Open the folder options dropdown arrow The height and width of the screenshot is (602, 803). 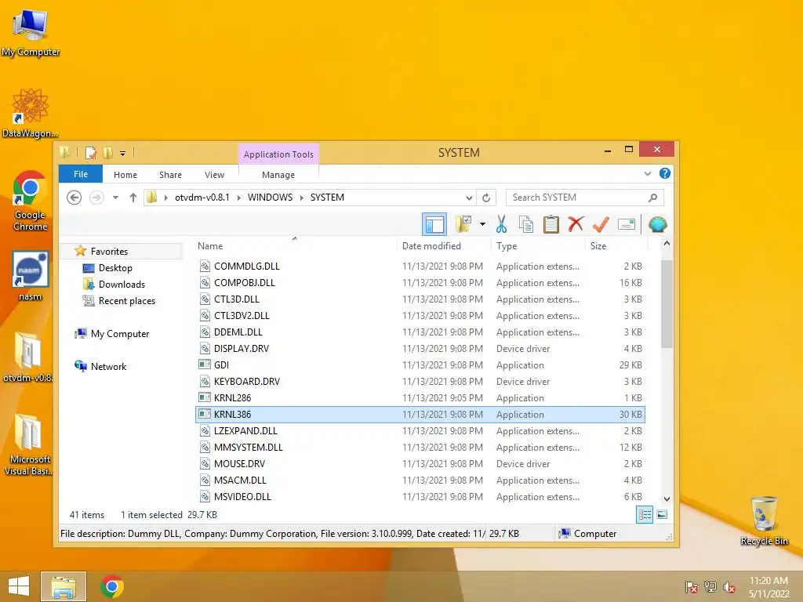pos(482,224)
